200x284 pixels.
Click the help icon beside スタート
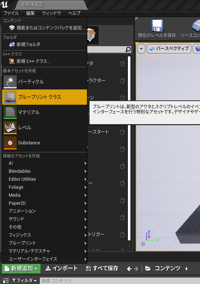[x=122, y=132]
